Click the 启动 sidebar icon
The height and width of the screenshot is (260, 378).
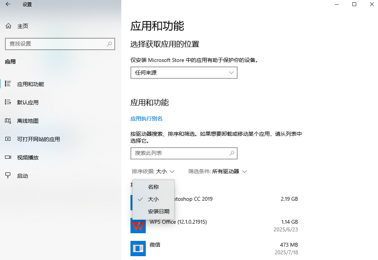tap(8, 175)
